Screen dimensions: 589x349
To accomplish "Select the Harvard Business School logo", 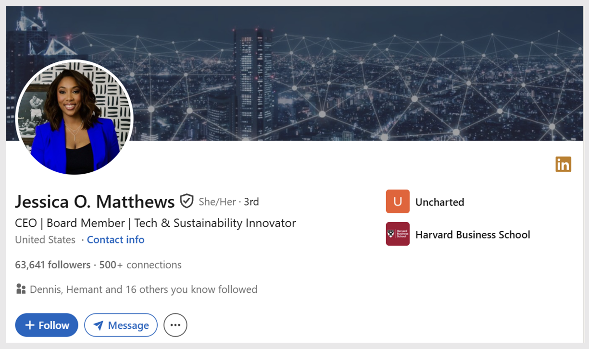I will point(398,234).
